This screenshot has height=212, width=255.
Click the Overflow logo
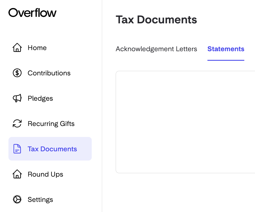[x=32, y=13]
